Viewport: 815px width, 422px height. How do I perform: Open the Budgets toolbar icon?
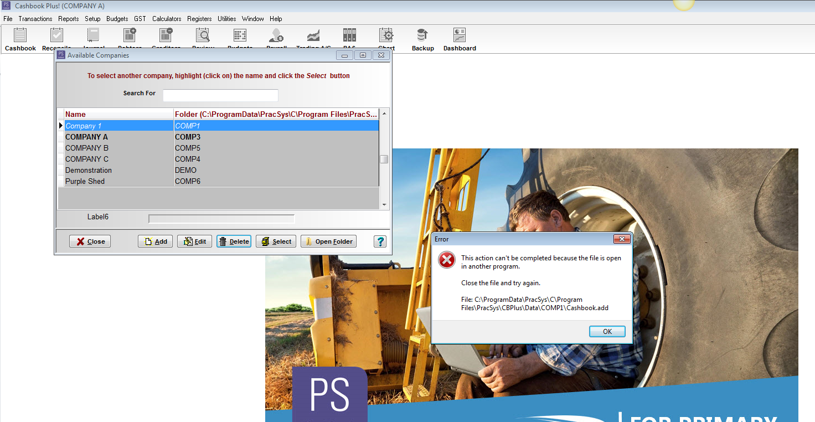point(240,35)
